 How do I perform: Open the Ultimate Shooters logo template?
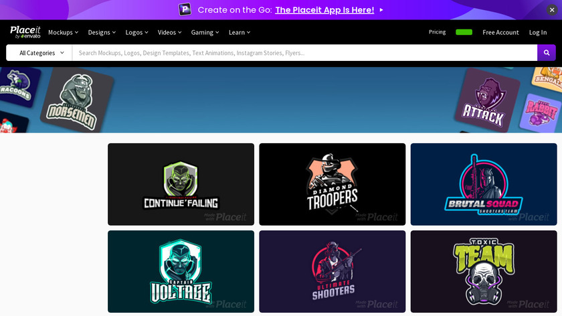tap(333, 272)
